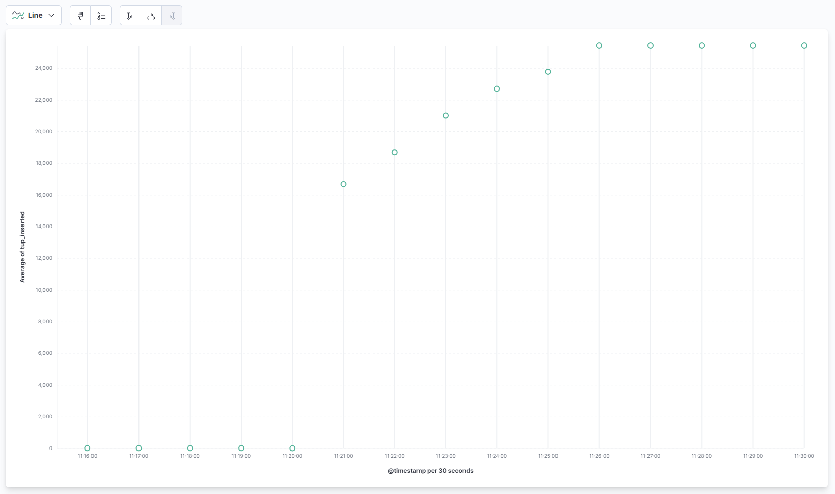Click the 11:23:00 x-axis tick label
Screen dimensions: 835x494
pos(446,456)
